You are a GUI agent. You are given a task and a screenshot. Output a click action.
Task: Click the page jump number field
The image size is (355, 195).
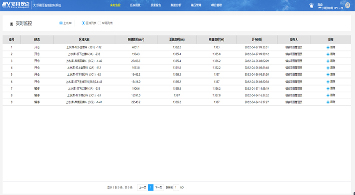point(176,187)
